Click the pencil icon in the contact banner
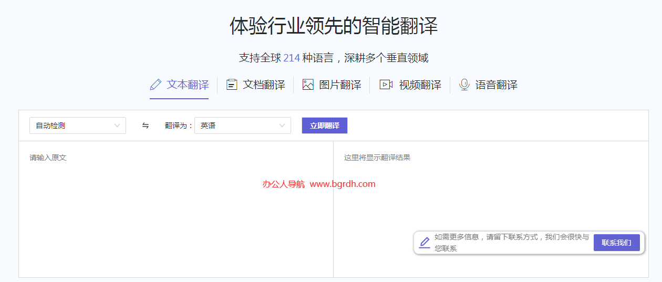 (x=425, y=243)
